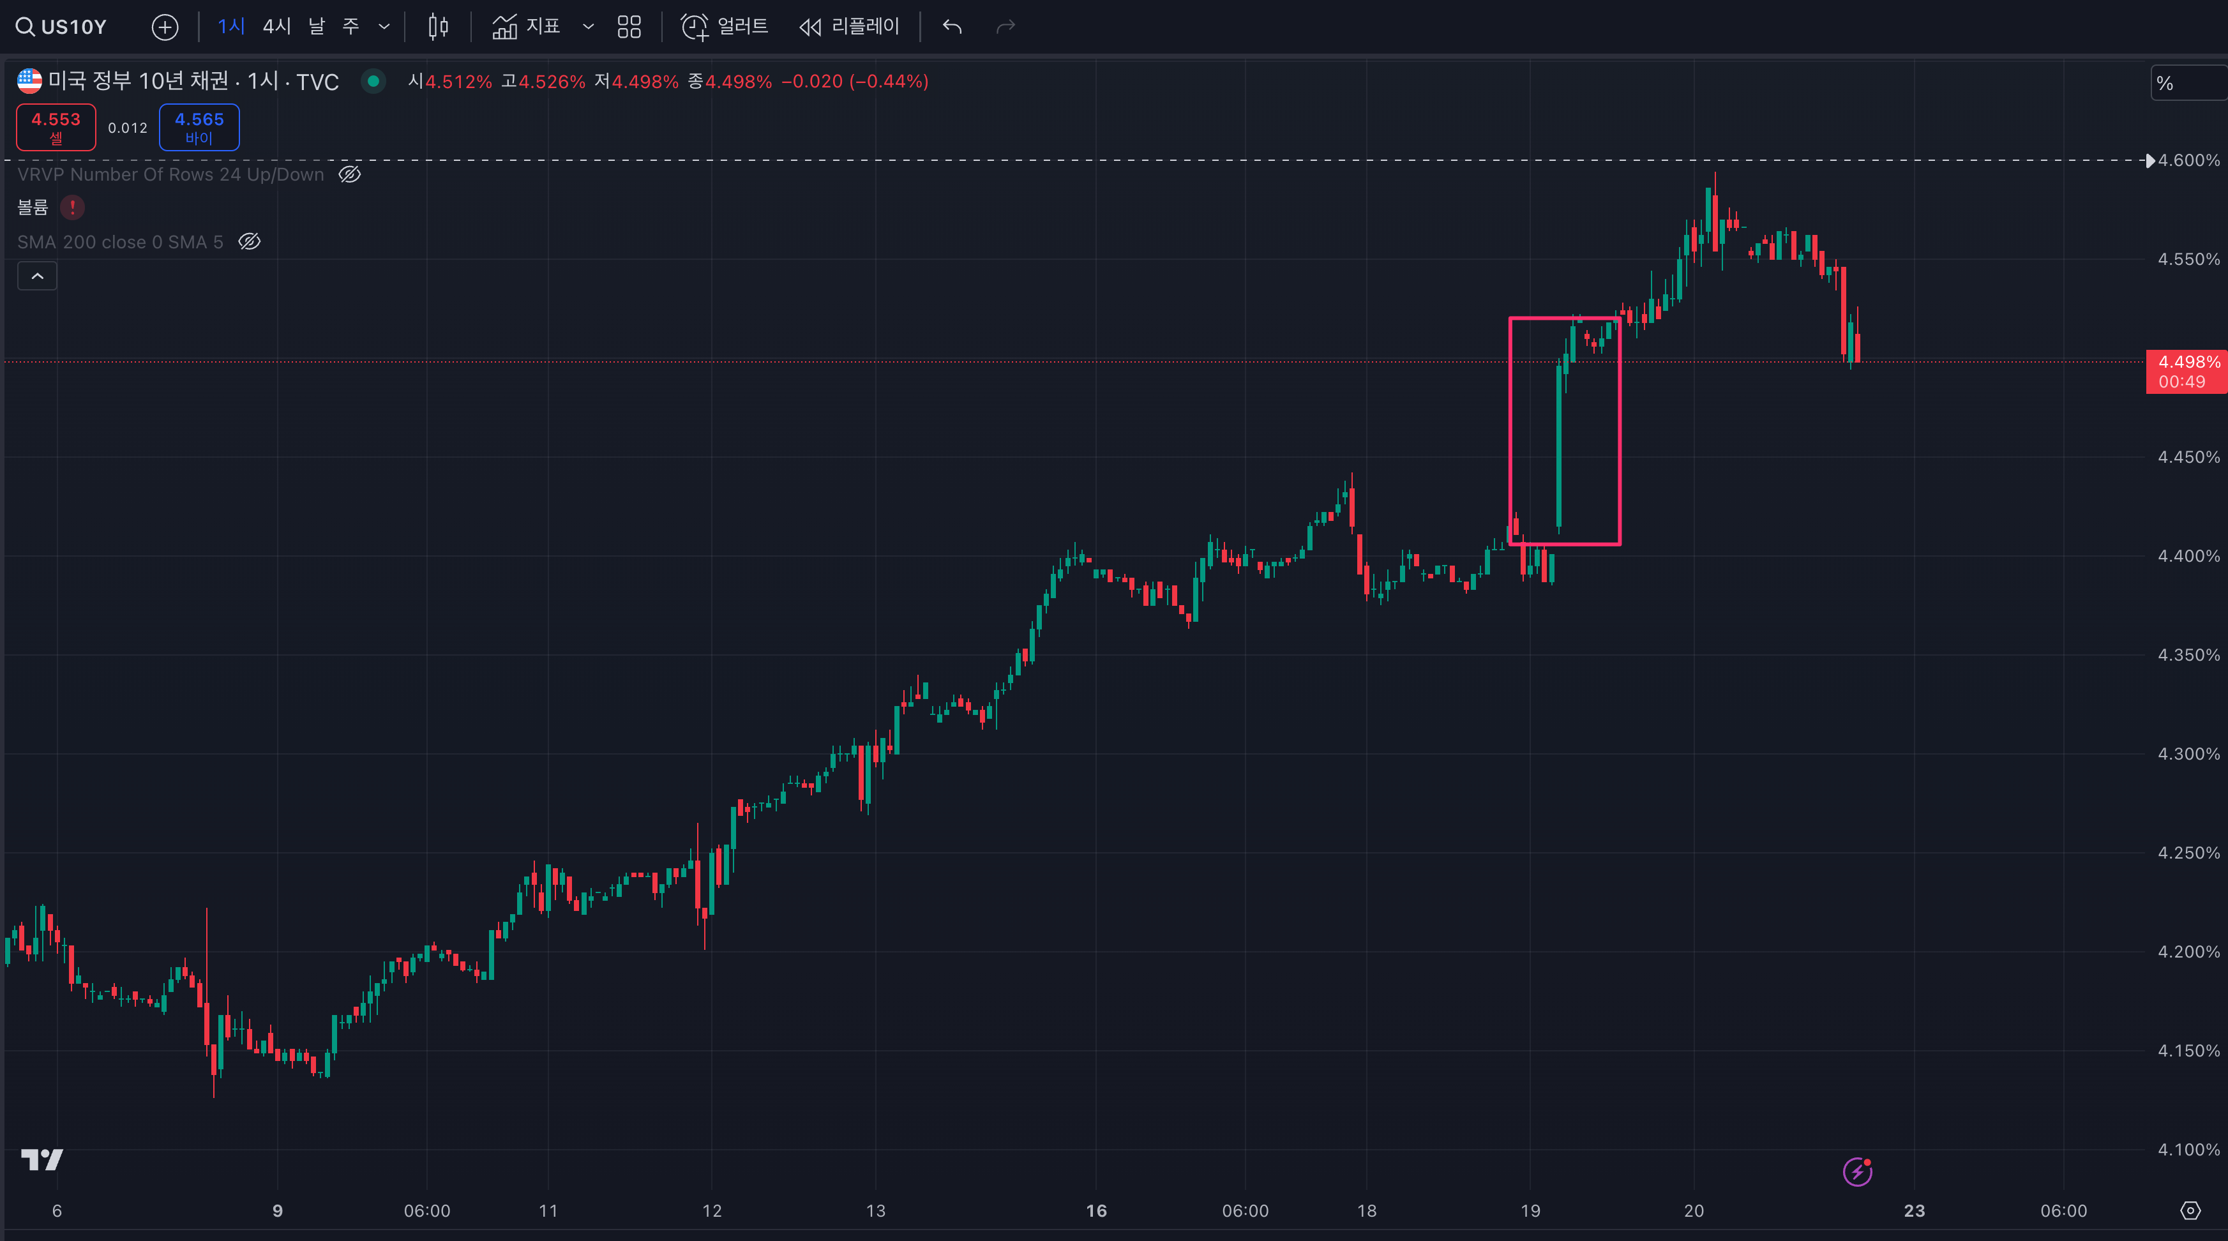The image size is (2228, 1241).
Task: Open the 지표 indicators panel
Action: coord(527,27)
